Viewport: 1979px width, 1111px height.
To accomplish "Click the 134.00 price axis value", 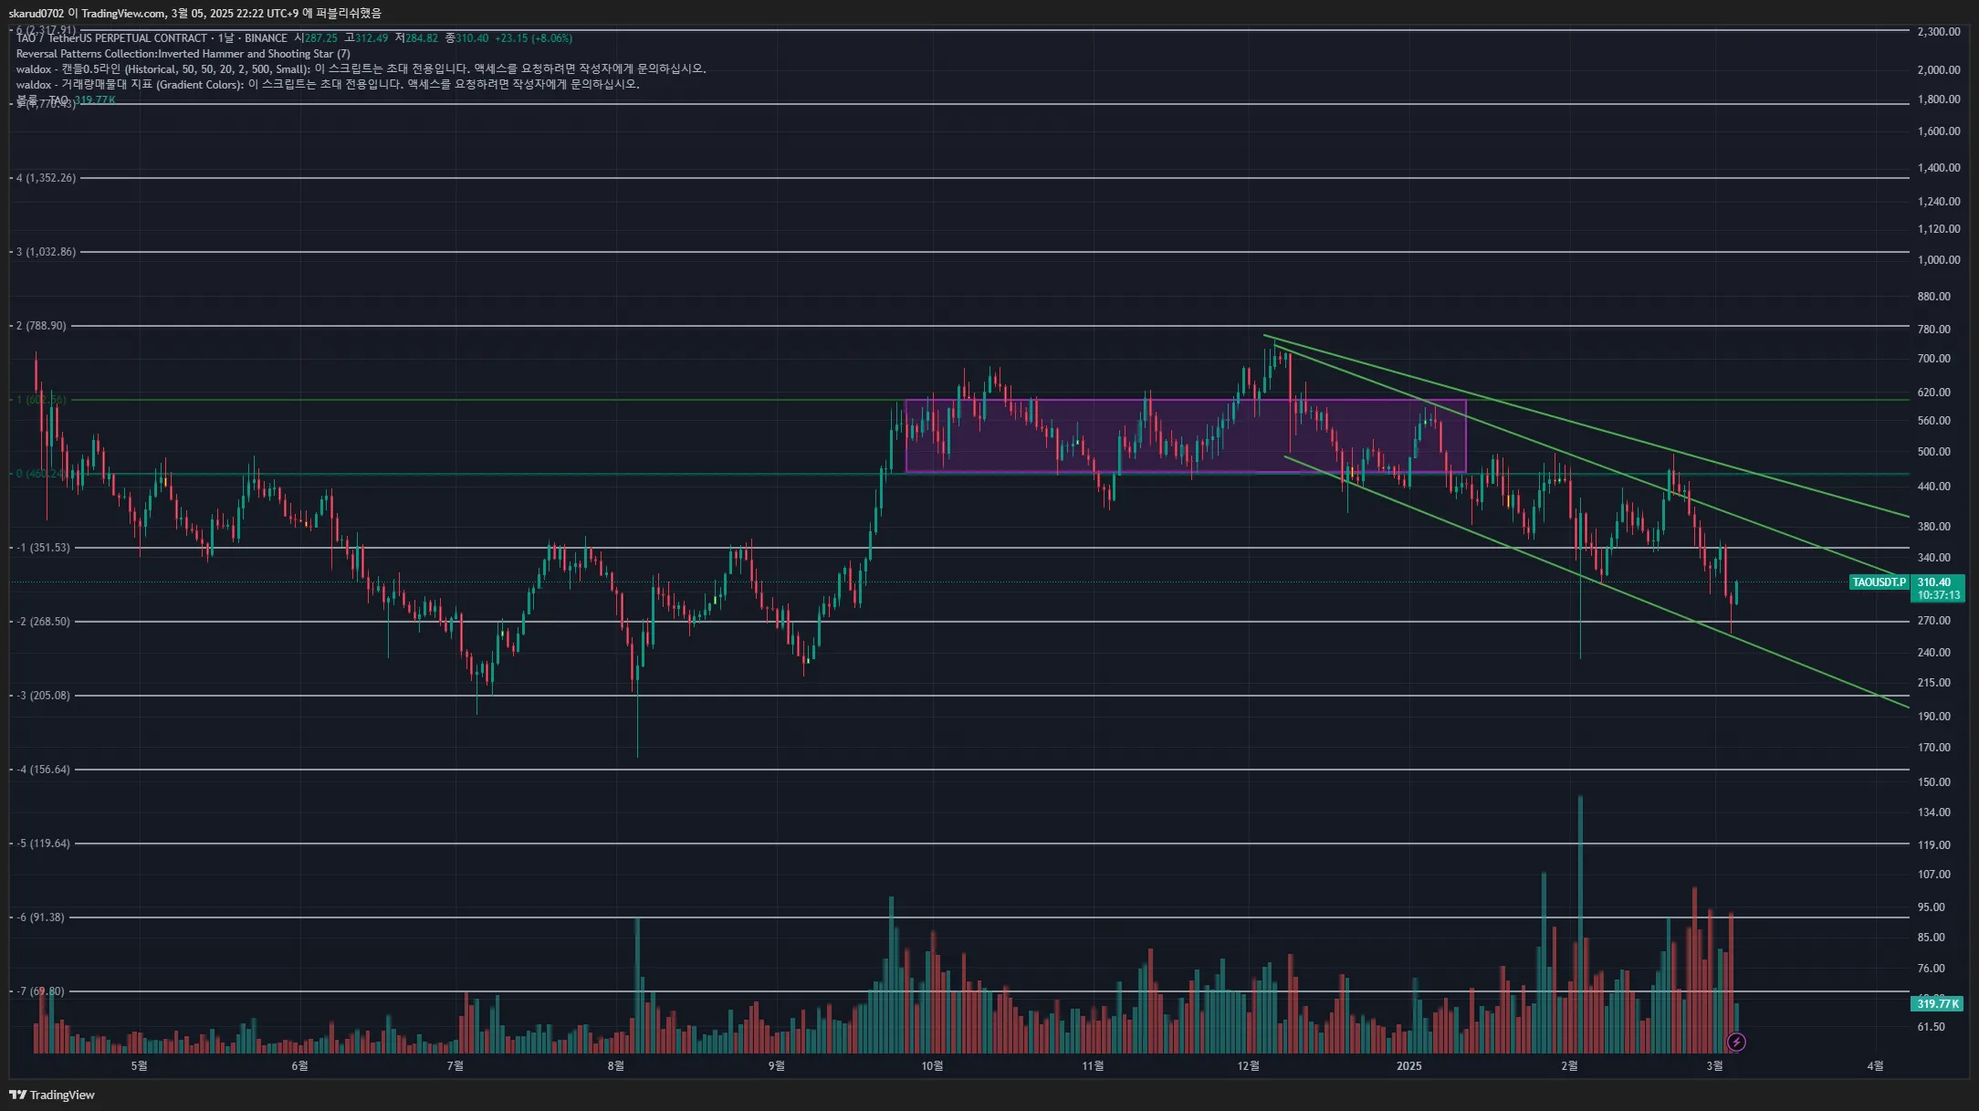I will tap(1934, 812).
